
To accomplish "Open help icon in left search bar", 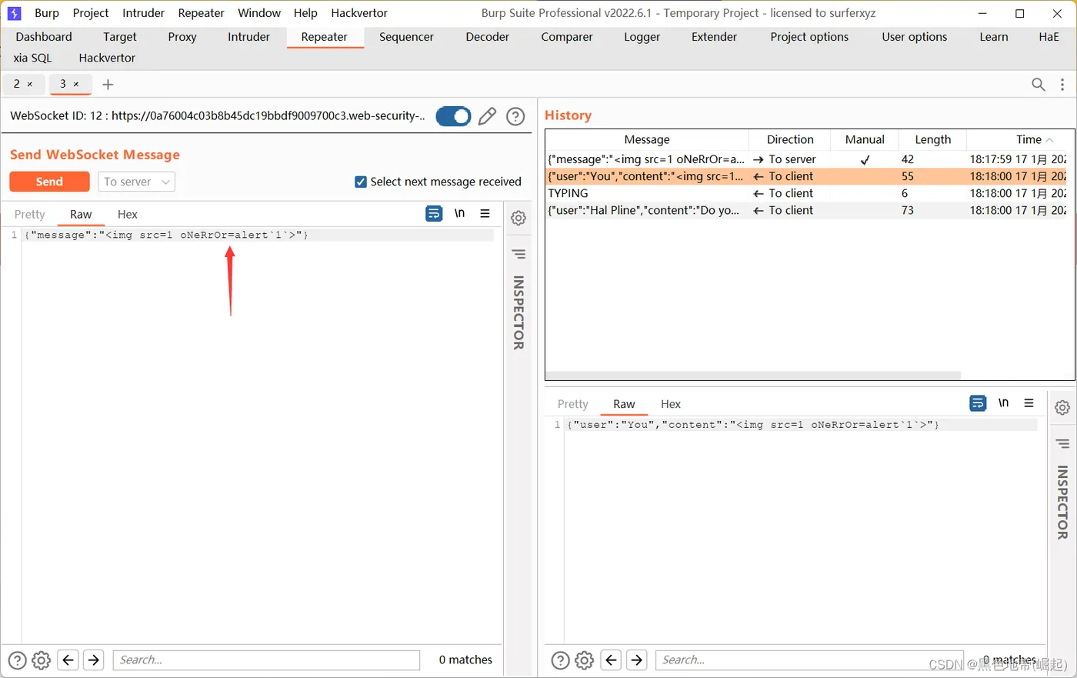I will tap(17, 660).
